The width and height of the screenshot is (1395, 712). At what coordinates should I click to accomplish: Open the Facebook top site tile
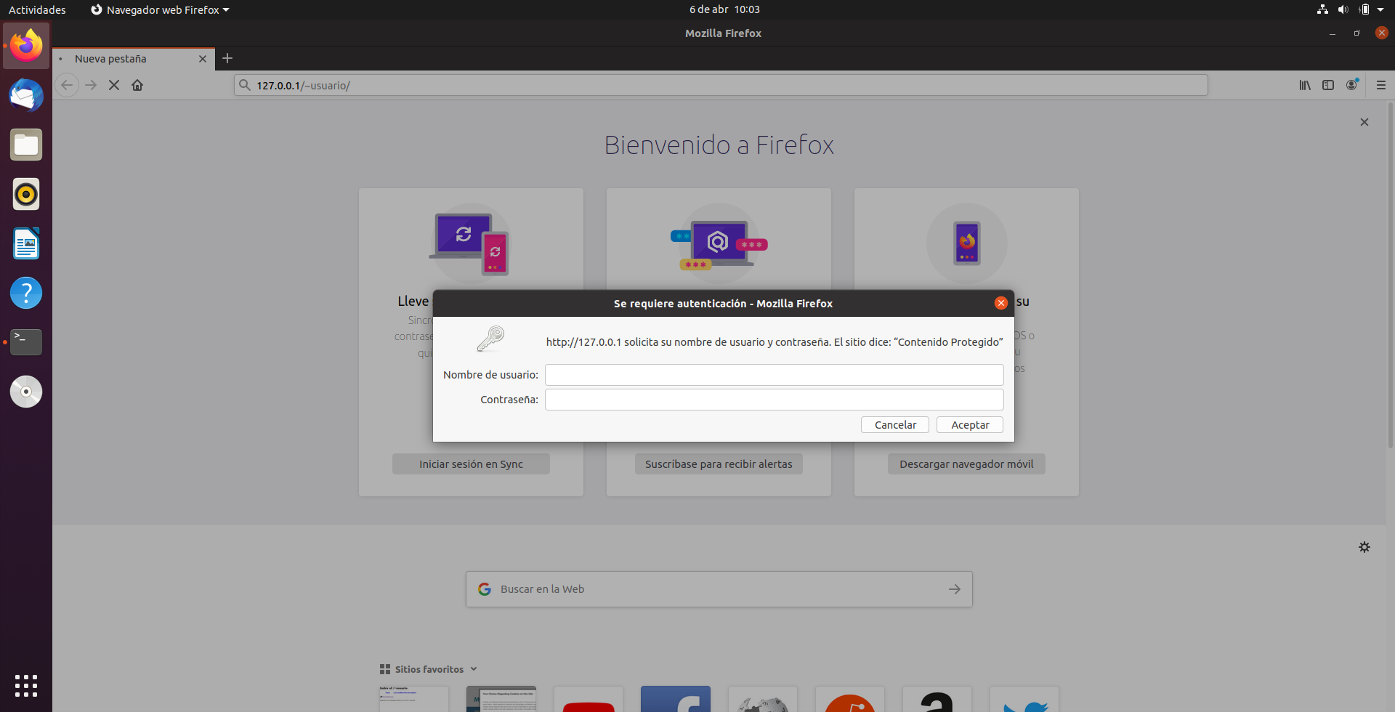point(676,699)
